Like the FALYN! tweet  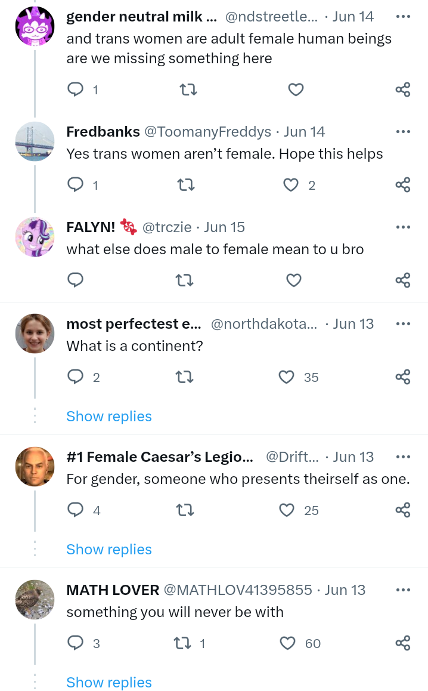point(294,280)
